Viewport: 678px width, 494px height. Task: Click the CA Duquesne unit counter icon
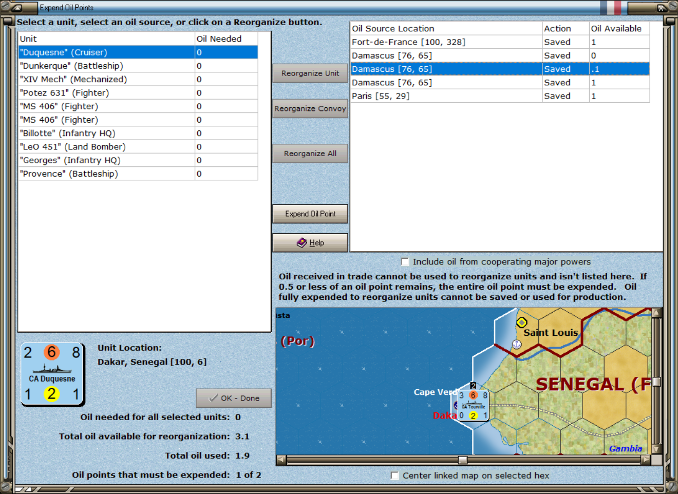pyautogui.click(x=52, y=374)
